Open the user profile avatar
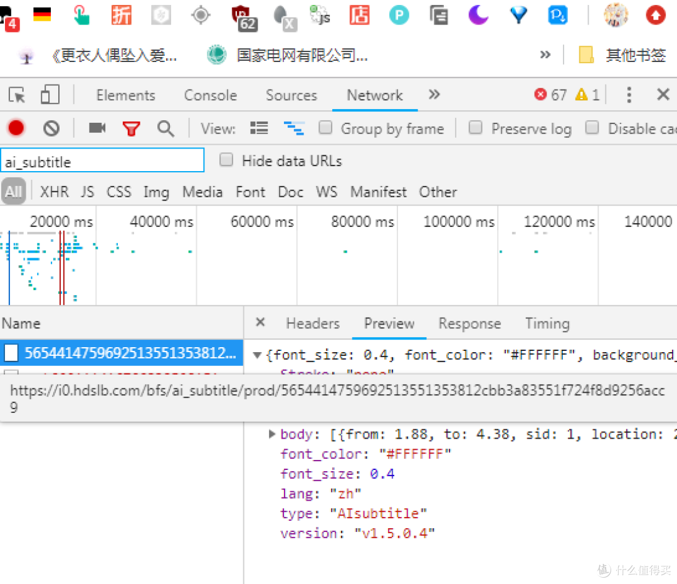The image size is (677, 584). 616,14
